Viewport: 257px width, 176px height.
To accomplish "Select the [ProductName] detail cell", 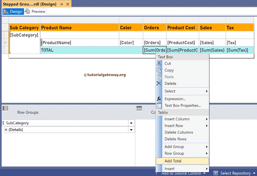I will coord(80,43).
